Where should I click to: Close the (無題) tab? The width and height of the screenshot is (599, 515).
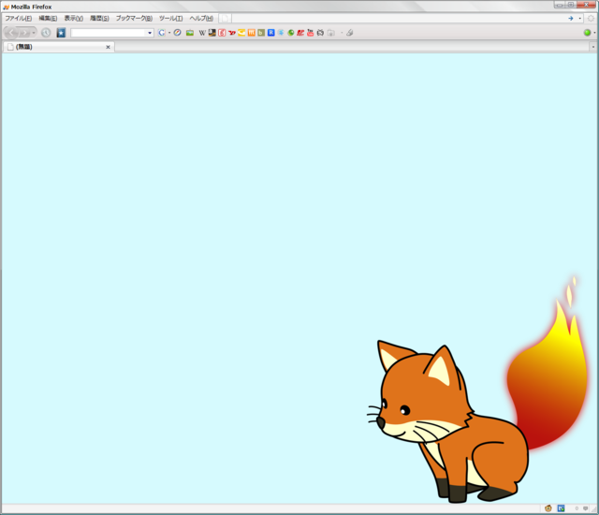[109, 47]
